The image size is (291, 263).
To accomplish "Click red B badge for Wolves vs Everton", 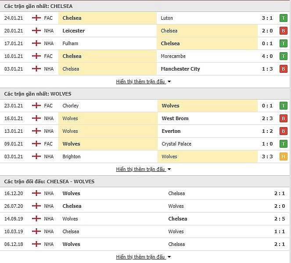I will click(283, 131).
